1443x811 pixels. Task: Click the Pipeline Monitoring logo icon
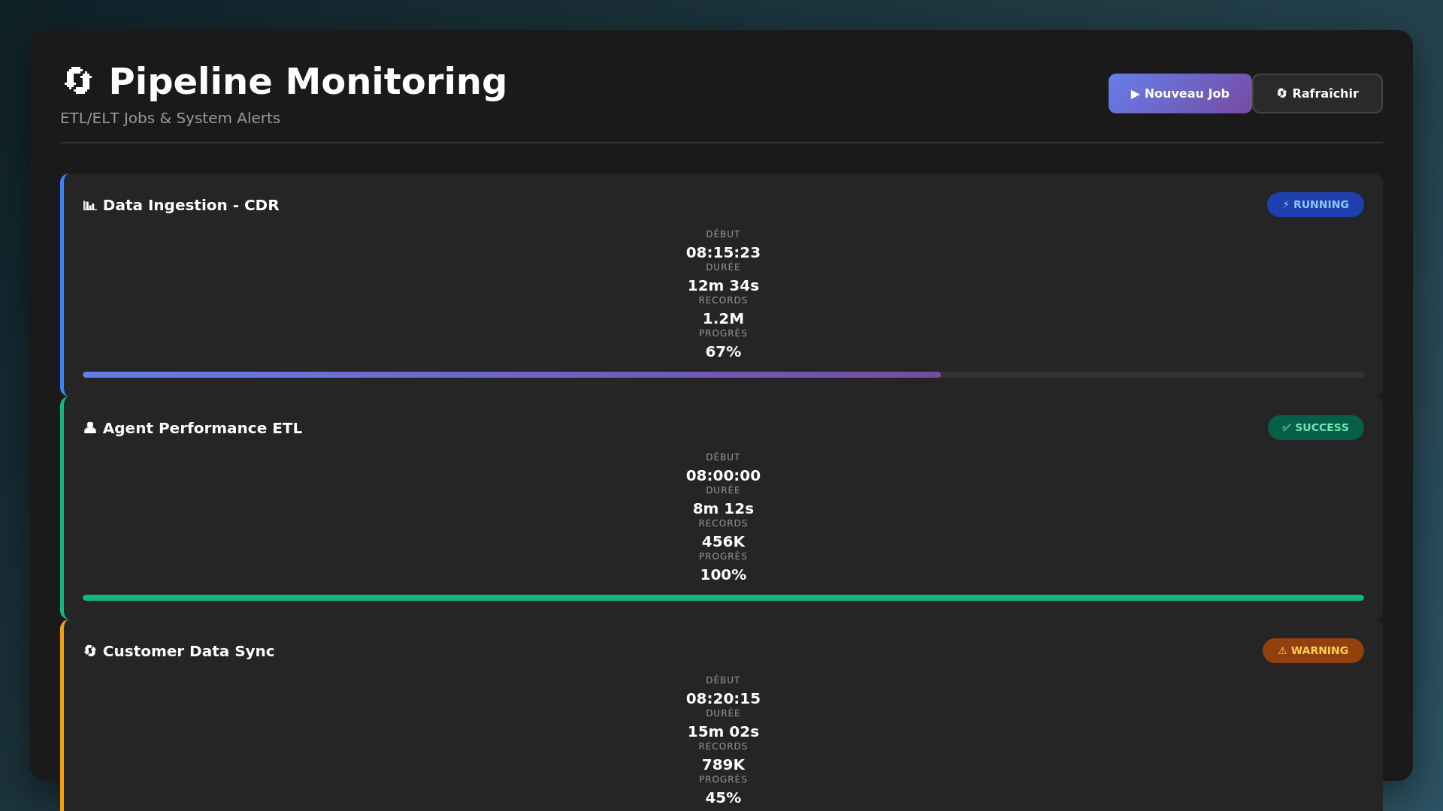(x=77, y=81)
